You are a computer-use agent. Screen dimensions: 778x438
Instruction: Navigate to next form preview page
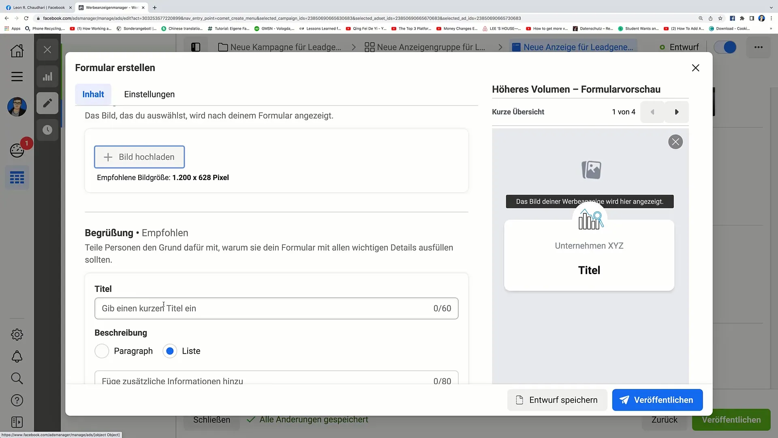(676, 112)
